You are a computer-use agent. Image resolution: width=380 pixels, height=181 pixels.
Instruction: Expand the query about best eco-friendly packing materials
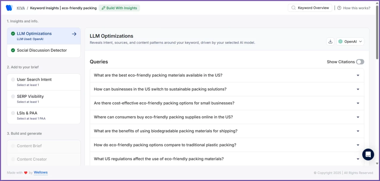pos(358,75)
